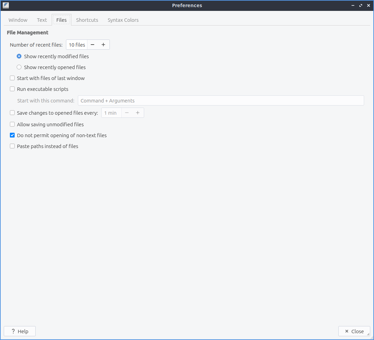
Task: Minimize the Preferences window
Action: 353,5
